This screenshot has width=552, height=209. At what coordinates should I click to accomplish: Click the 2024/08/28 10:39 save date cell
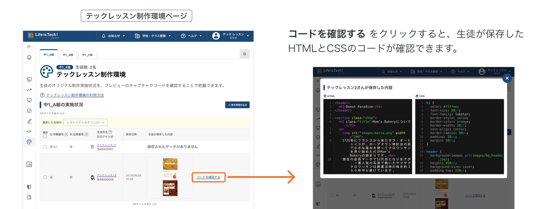click(x=133, y=177)
